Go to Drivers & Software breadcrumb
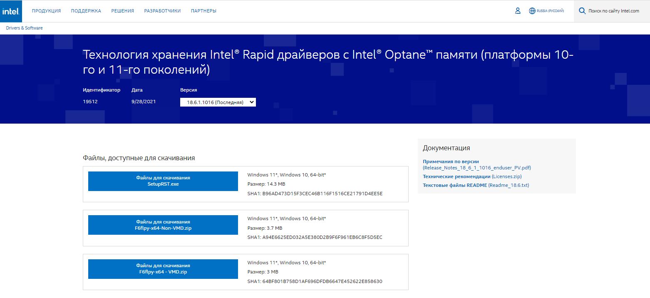 pyautogui.click(x=24, y=28)
